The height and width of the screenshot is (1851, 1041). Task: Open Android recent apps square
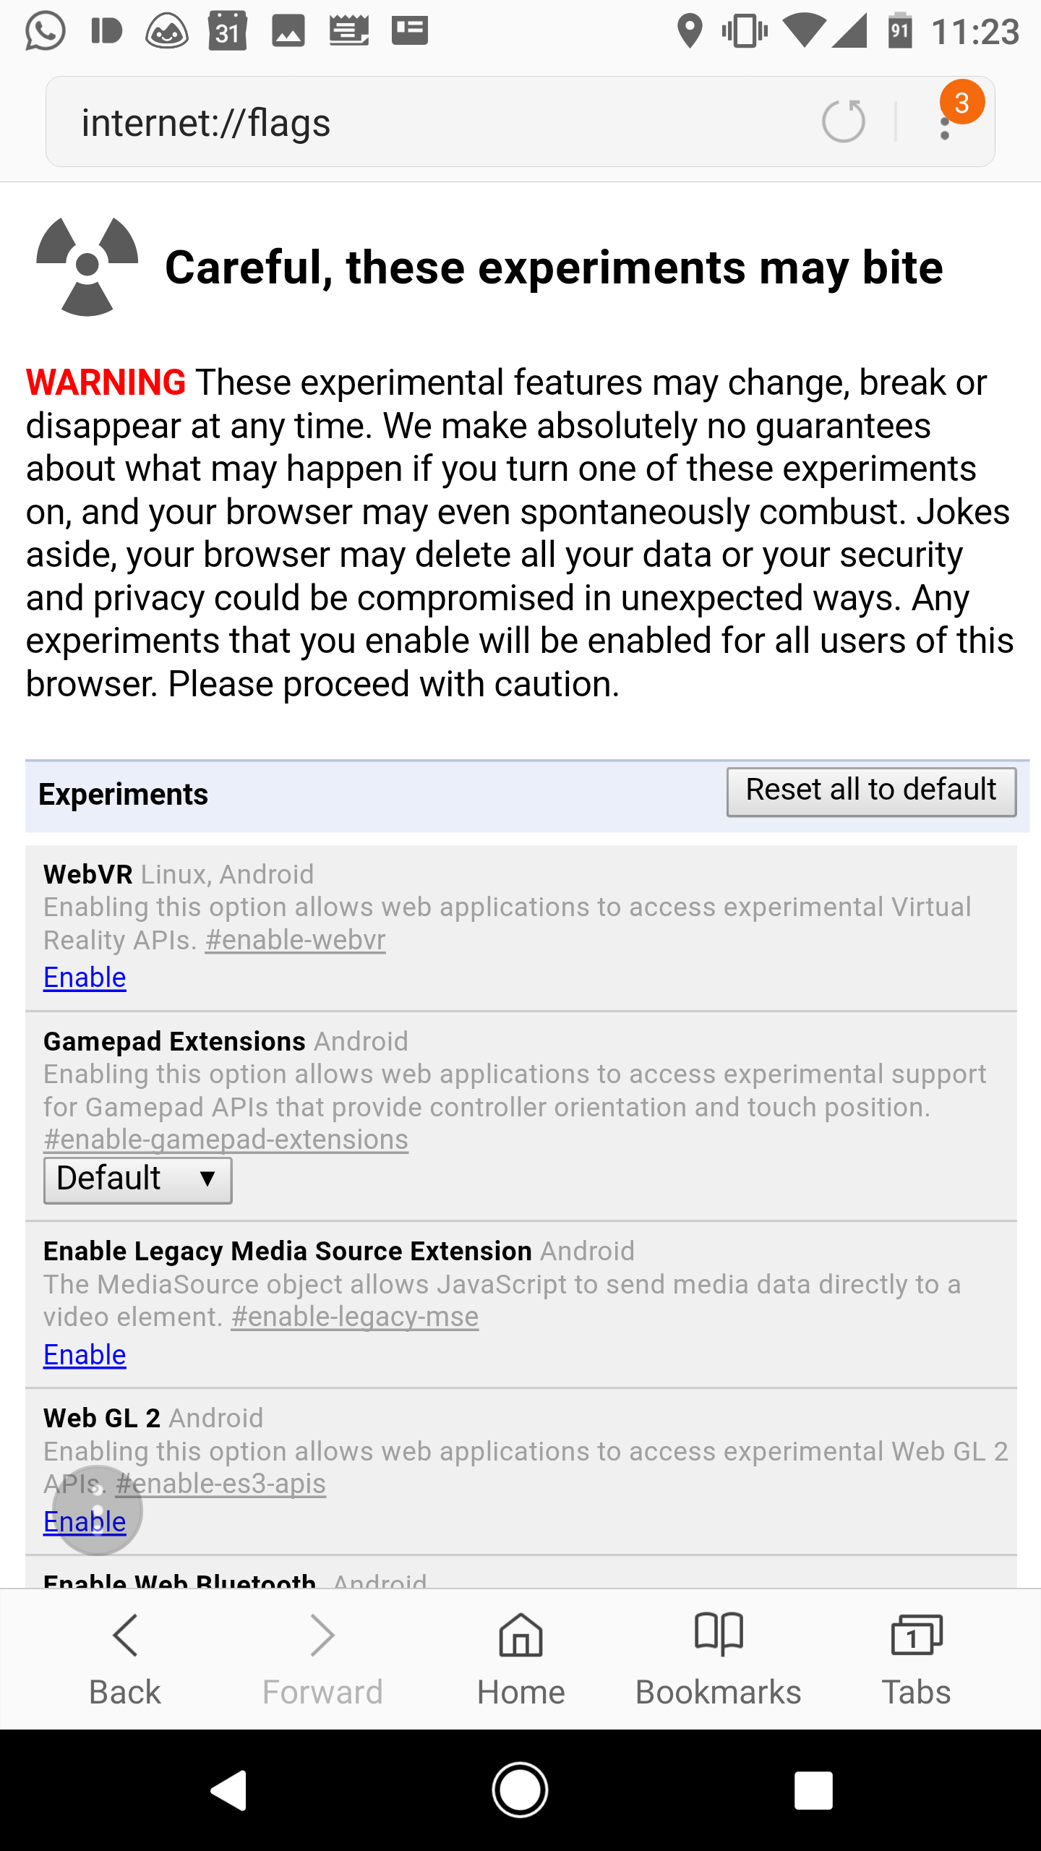click(813, 1790)
